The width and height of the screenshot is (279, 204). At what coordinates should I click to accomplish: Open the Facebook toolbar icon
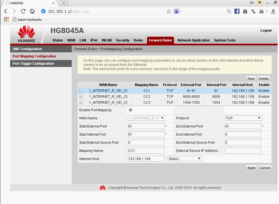[237, 11]
